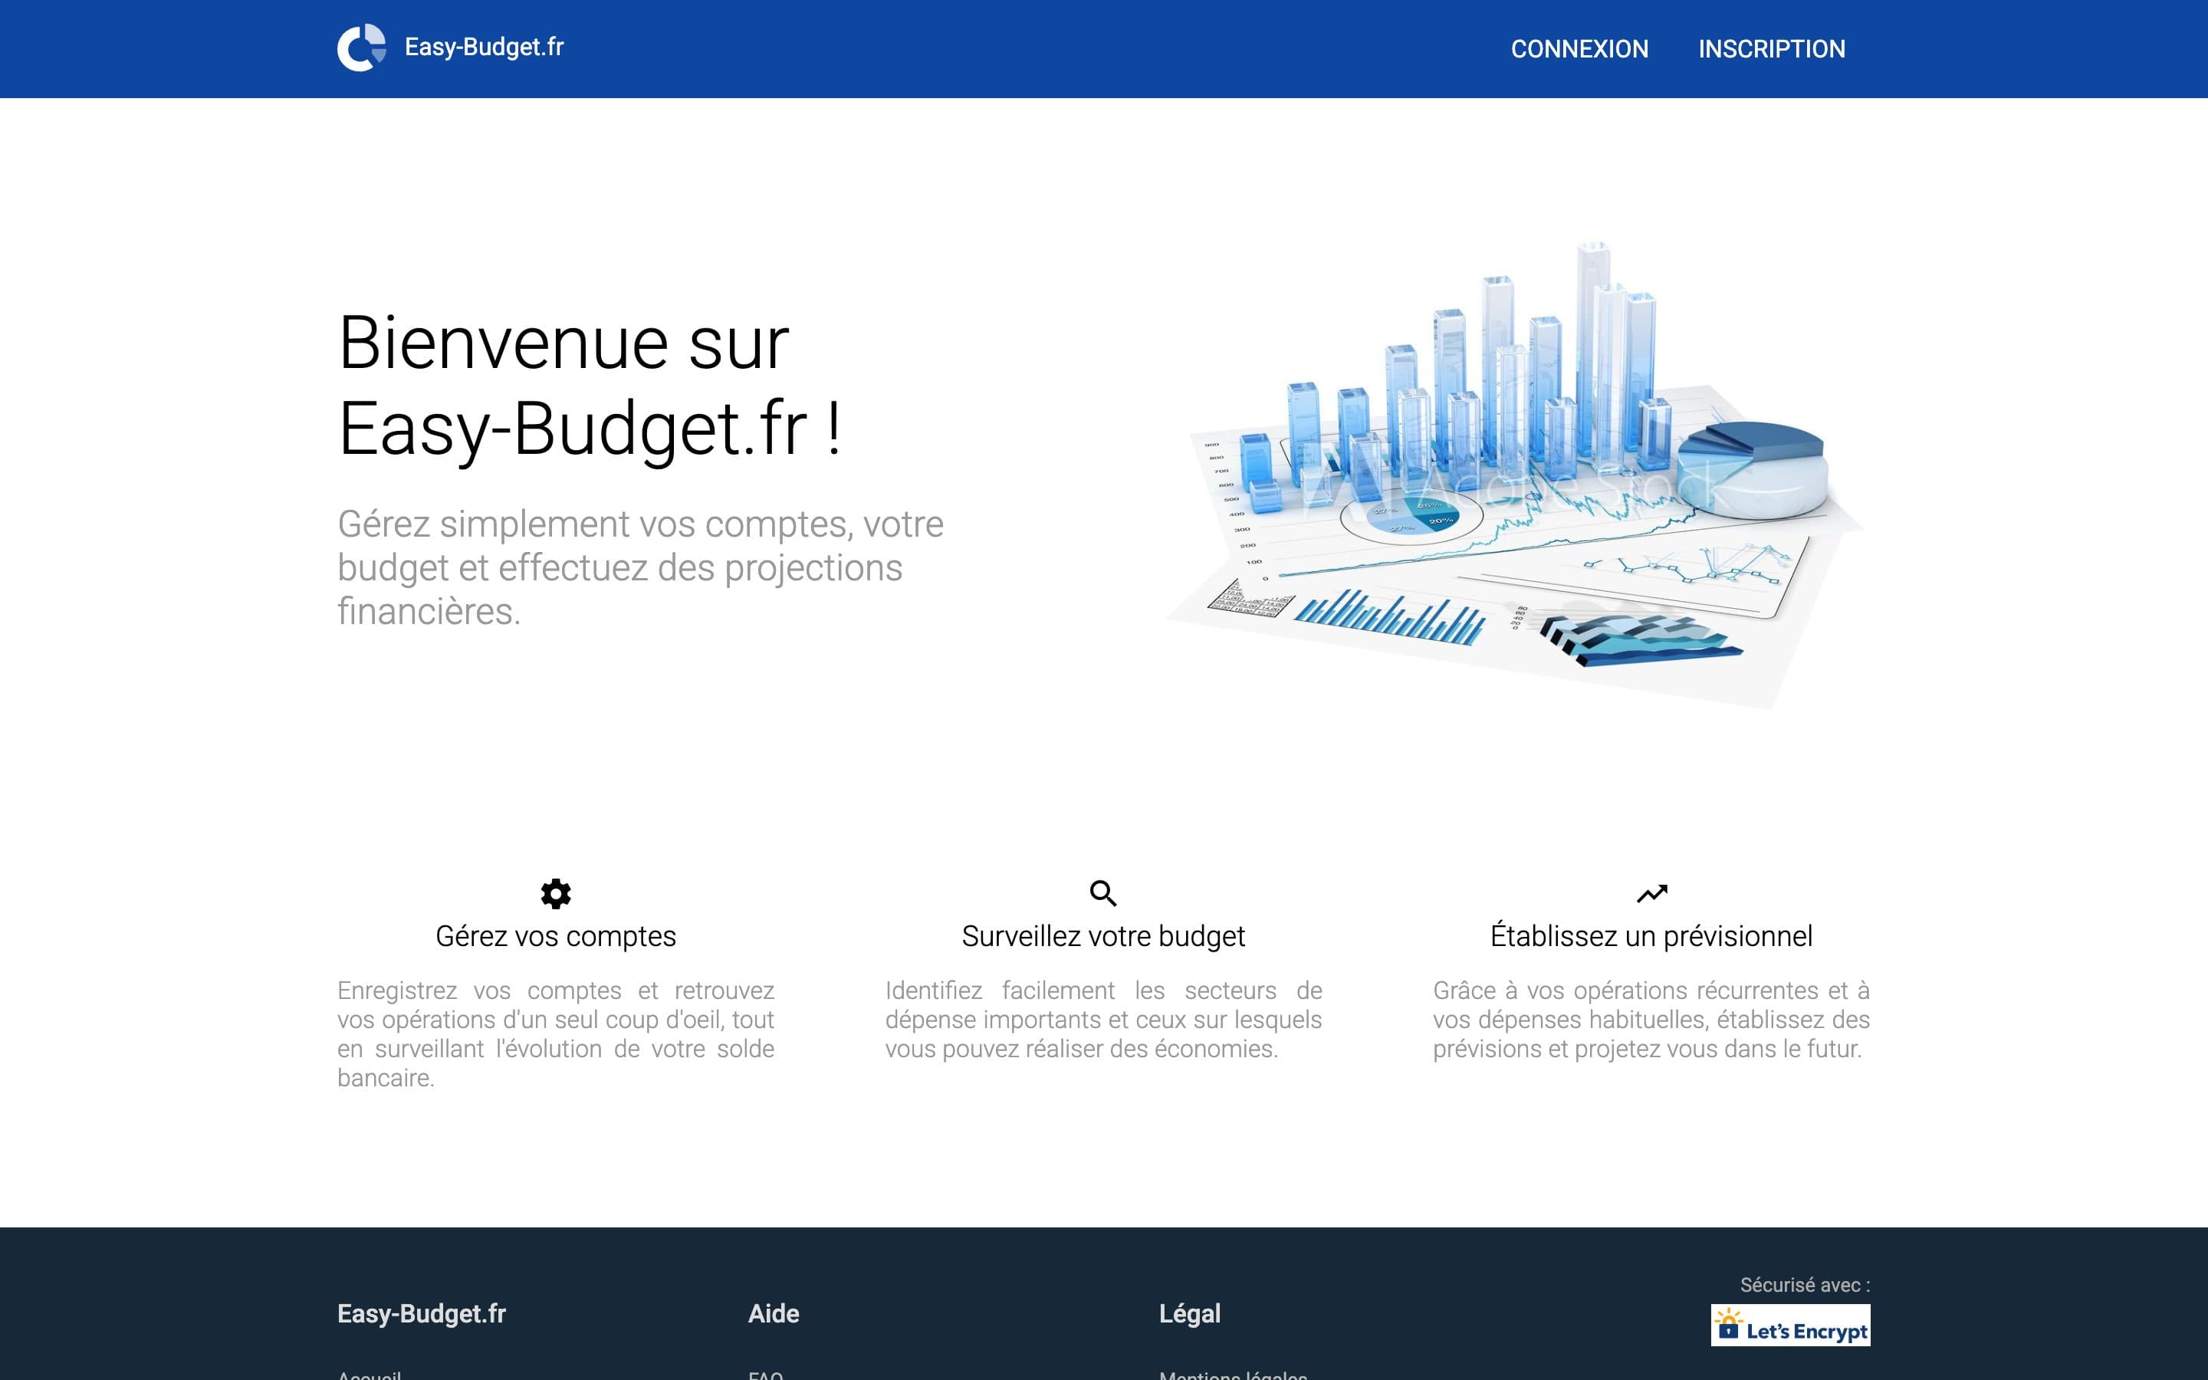Image resolution: width=2208 pixels, height=1380 pixels.
Task: Click the 3D charts hero illustration
Action: pyautogui.click(x=1515, y=475)
